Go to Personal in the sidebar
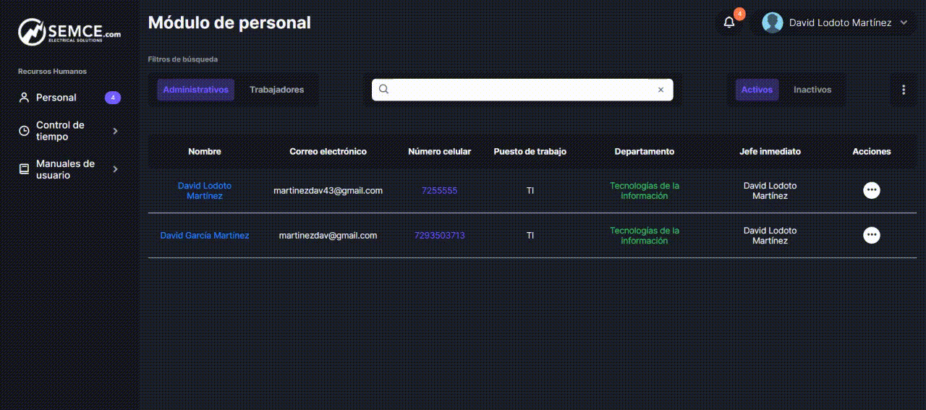Image resolution: width=926 pixels, height=410 pixels. pos(56,98)
